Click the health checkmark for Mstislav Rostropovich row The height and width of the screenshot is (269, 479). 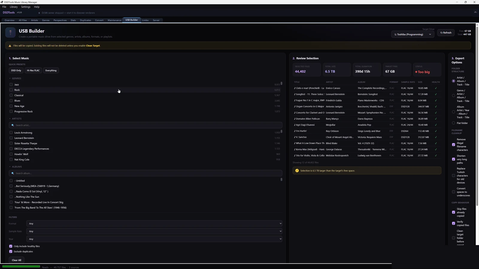tap(436, 155)
